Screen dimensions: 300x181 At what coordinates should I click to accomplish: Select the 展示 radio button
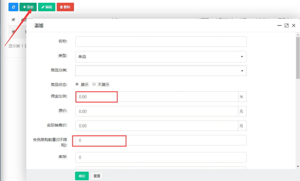77,84
